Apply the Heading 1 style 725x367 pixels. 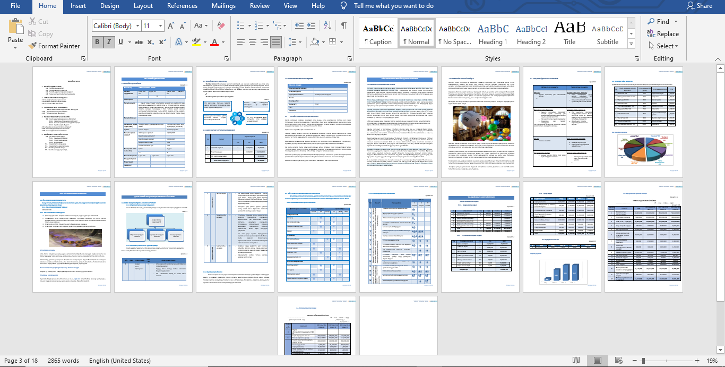pyautogui.click(x=493, y=33)
